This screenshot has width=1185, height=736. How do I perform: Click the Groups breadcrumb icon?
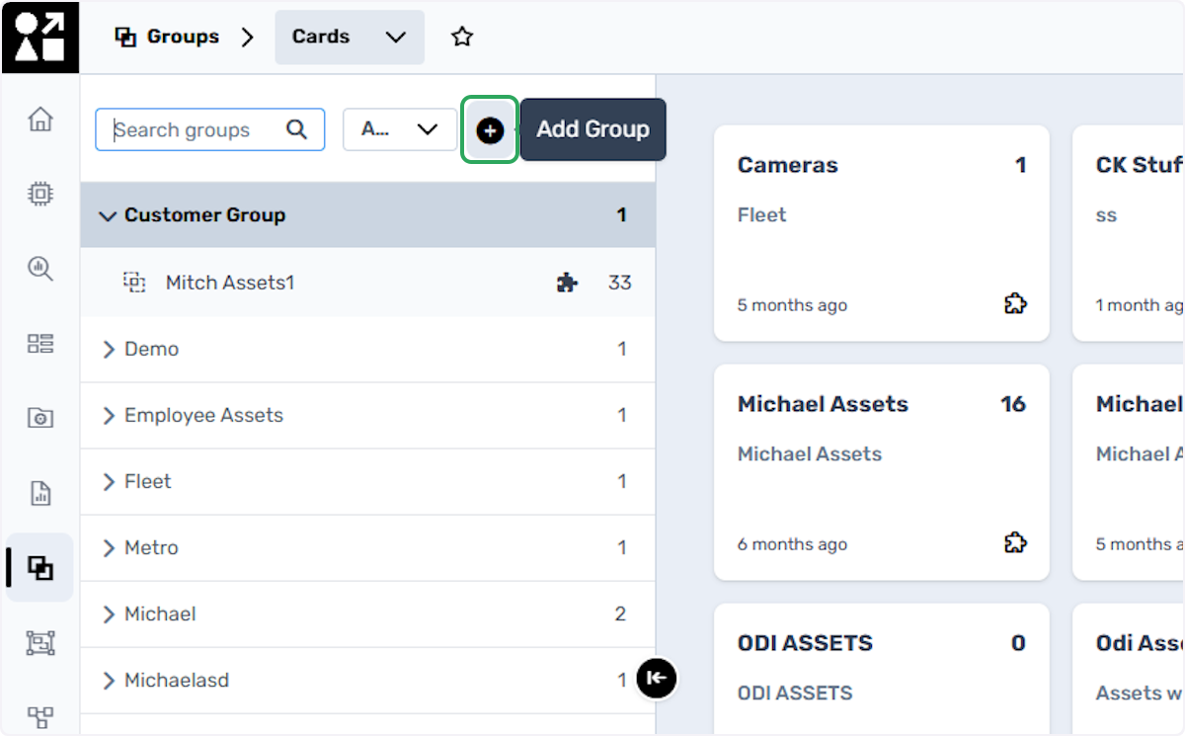pos(125,37)
